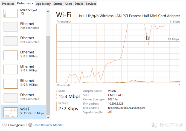Select first Not connected Ethernet adapter
Viewport: 186px width, 131px height.
click(24, 27)
